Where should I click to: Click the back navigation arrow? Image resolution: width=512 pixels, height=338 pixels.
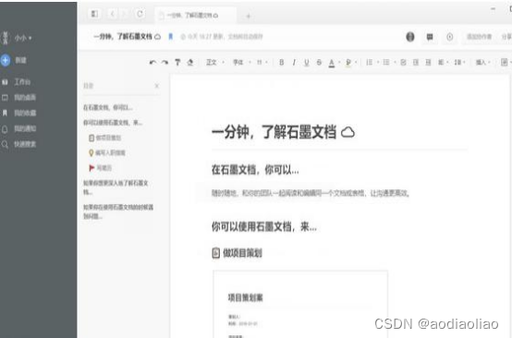113,14
